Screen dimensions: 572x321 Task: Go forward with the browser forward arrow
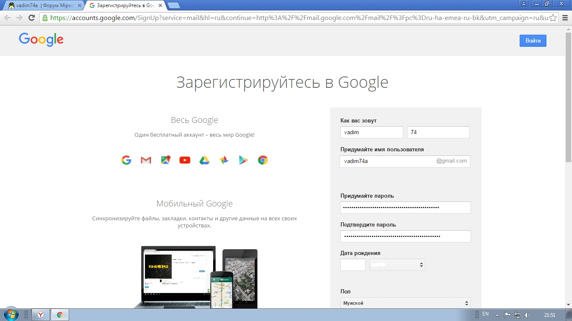19,18
